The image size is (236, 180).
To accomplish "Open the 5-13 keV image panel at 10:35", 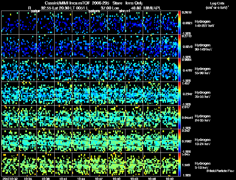I will coord(28,164).
